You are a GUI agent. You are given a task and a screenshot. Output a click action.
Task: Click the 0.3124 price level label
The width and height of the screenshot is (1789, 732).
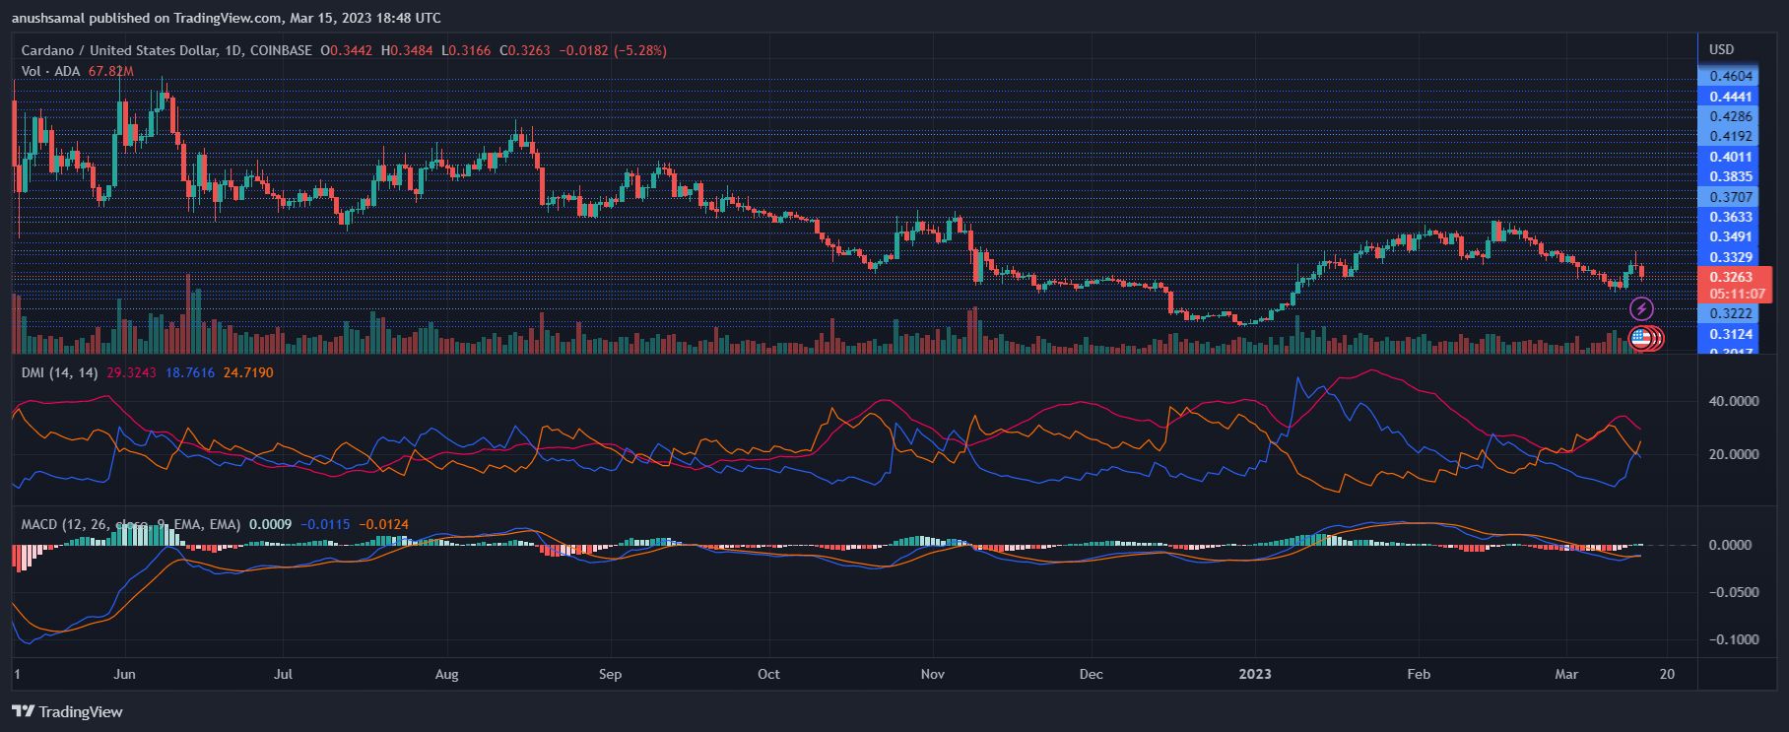click(x=1731, y=334)
